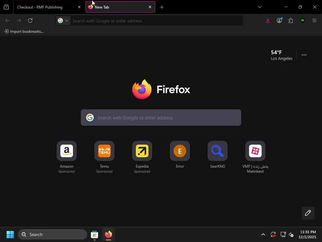This screenshot has height=242, width=322.
Task: Click the green W extension icon
Action: click(x=302, y=20)
